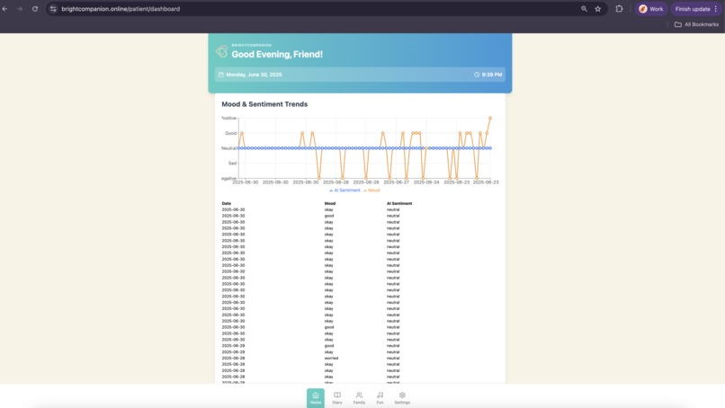725x408 pixels.
Task: Click the worried mood cell
Action: 331,358
